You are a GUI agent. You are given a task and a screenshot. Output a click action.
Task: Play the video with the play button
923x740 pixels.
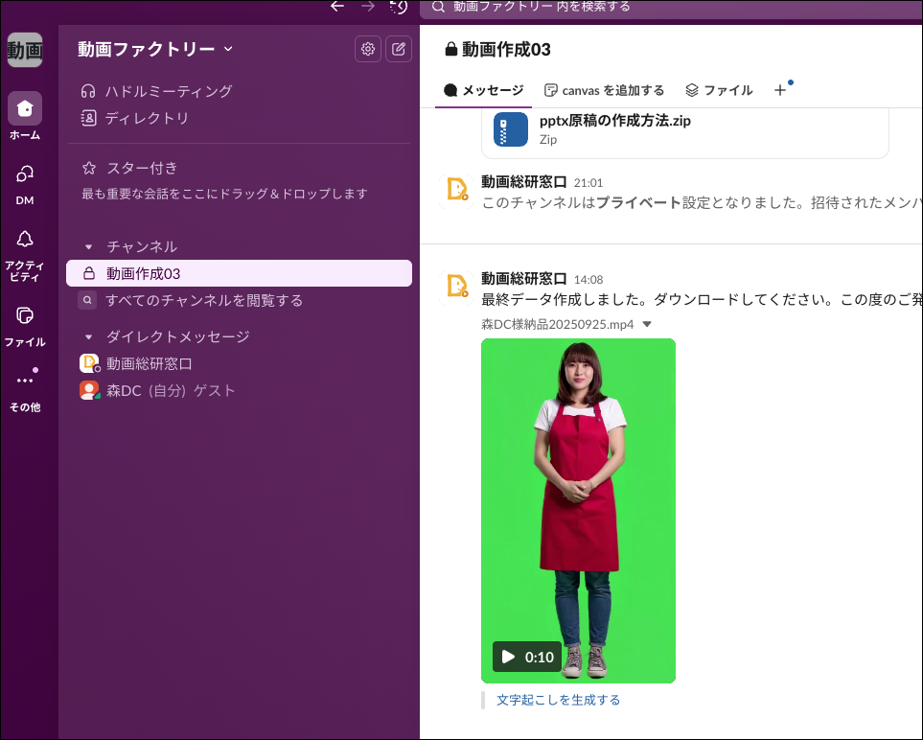coord(509,657)
